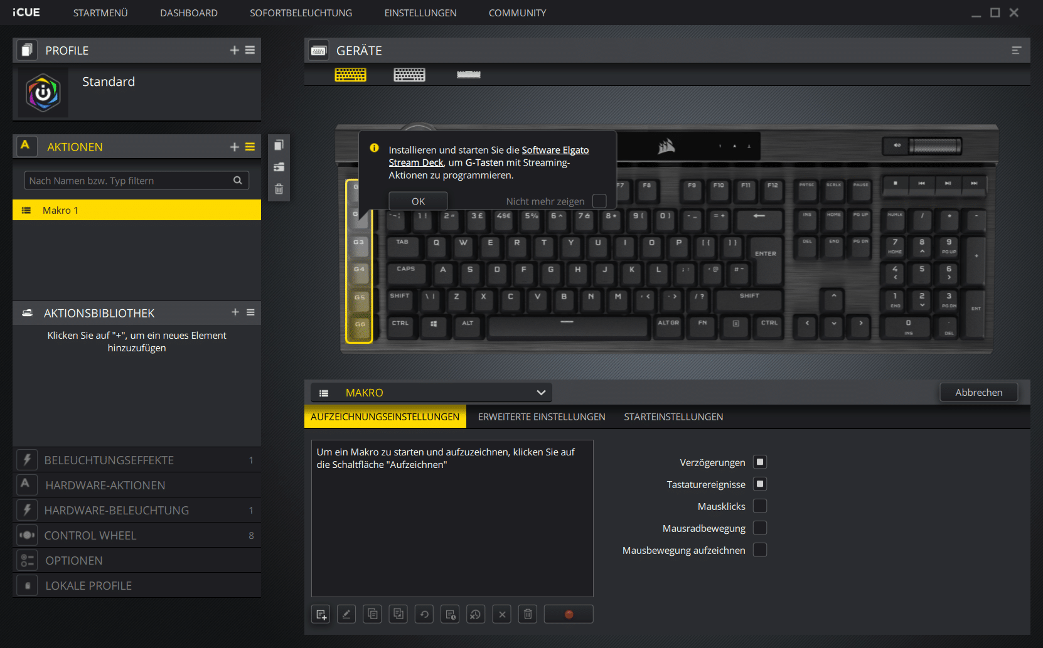
Task: Click the copy macro events icon
Action: [x=372, y=614]
